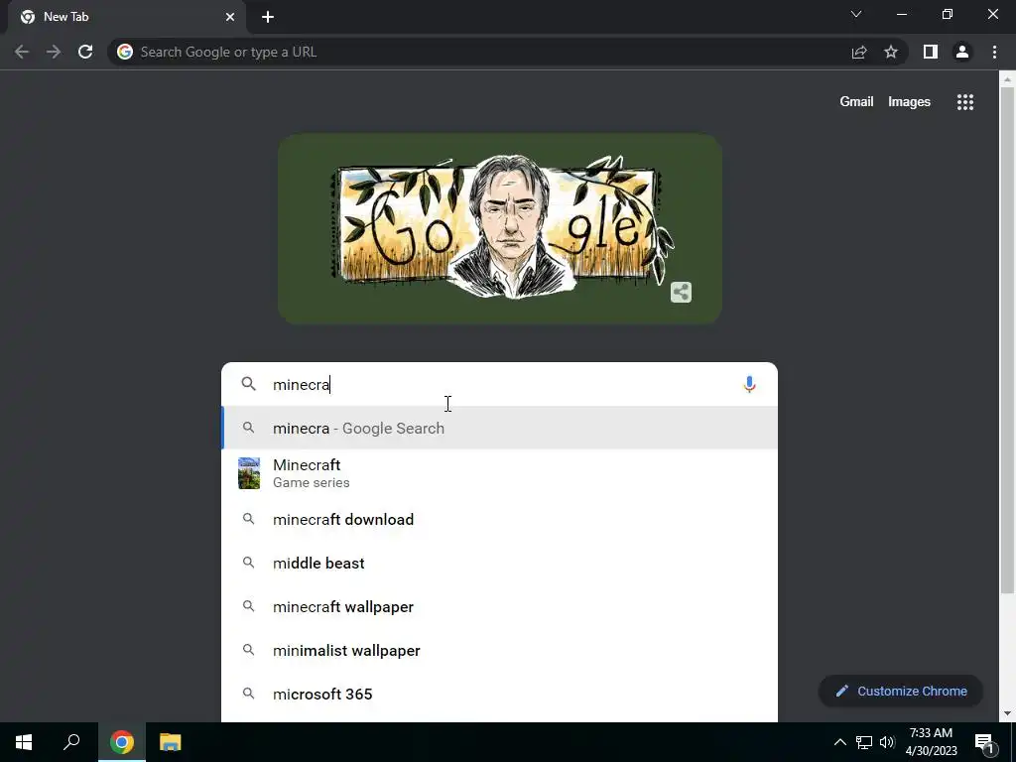Select 'minecra - Google Search' suggestion
Viewport: 1016px width, 762px height.
pos(500,428)
